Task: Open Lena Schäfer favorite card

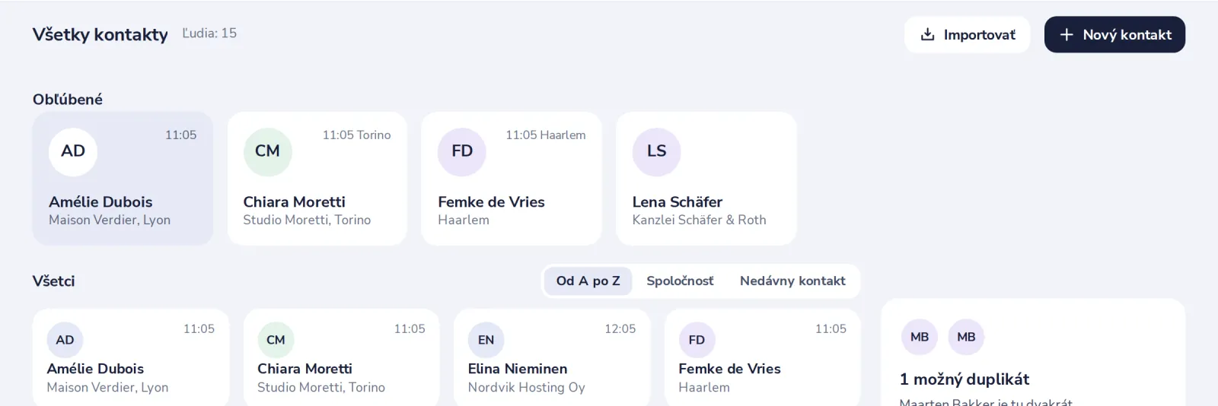Action: [x=706, y=179]
